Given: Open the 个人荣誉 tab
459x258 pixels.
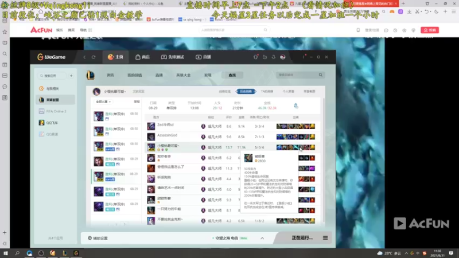Looking at the screenshot, I should click(x=289, y=92).
